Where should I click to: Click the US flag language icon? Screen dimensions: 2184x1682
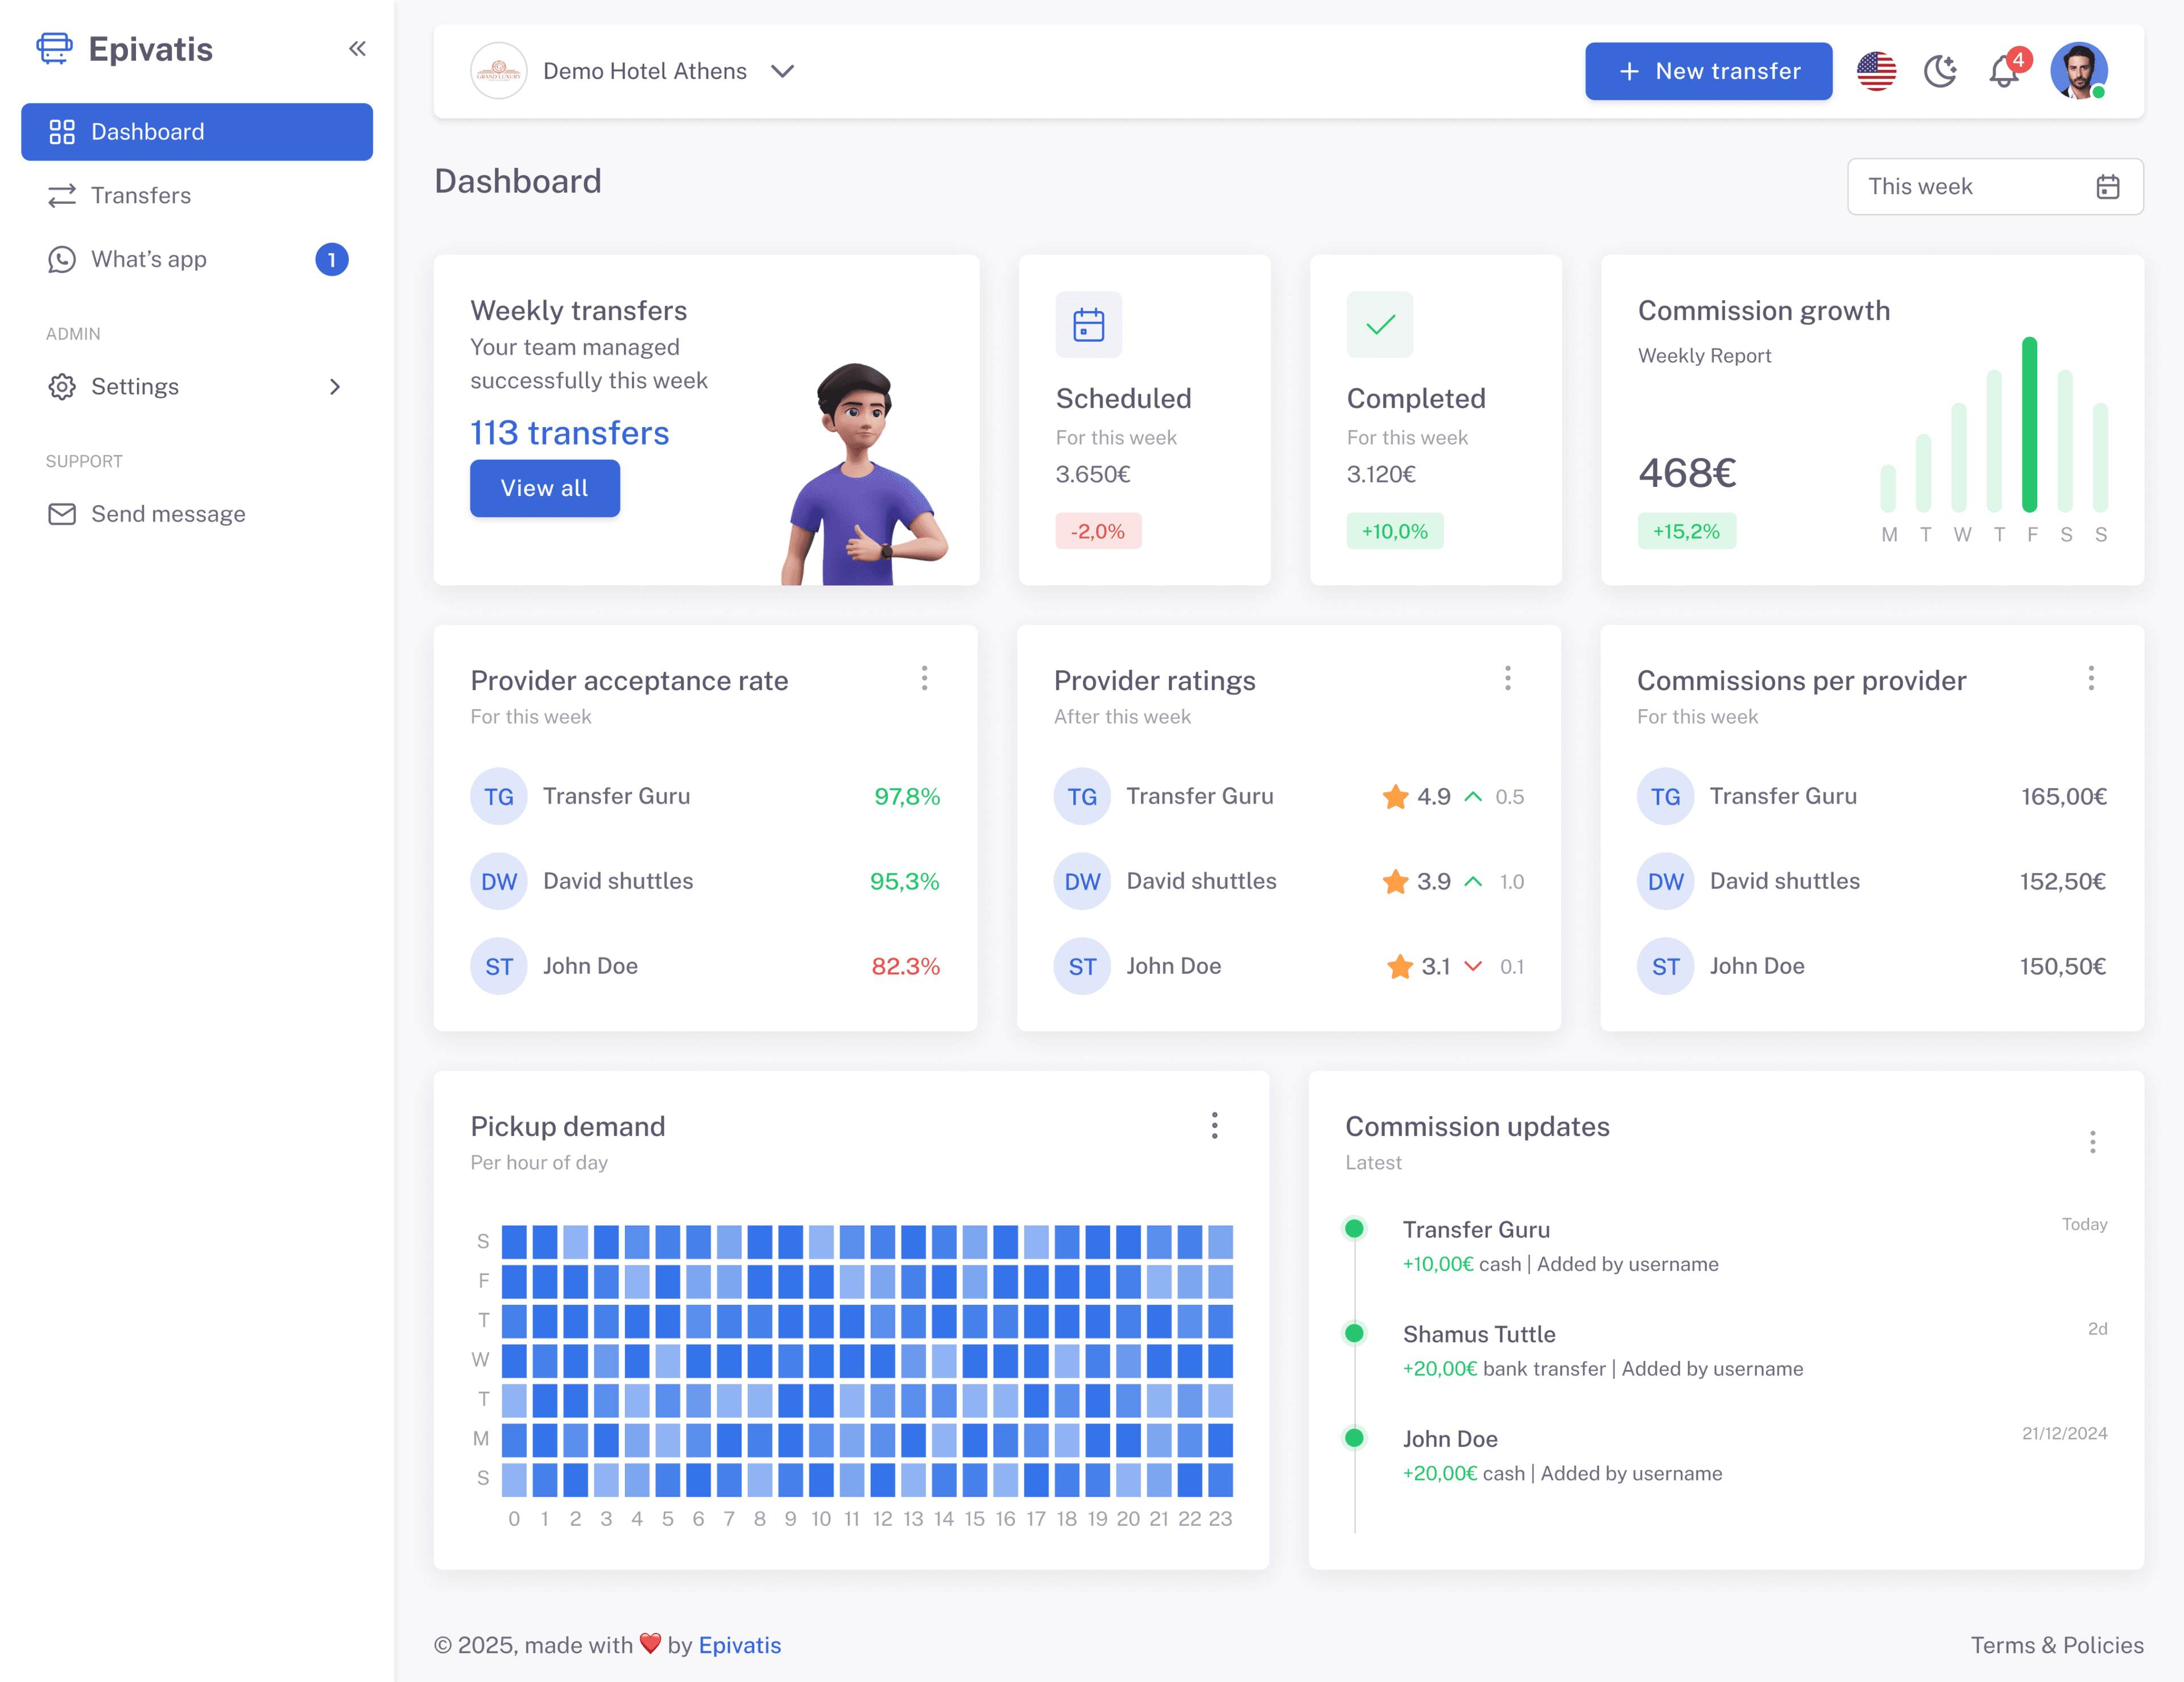pyautogui.click(x=1876, y=71)
